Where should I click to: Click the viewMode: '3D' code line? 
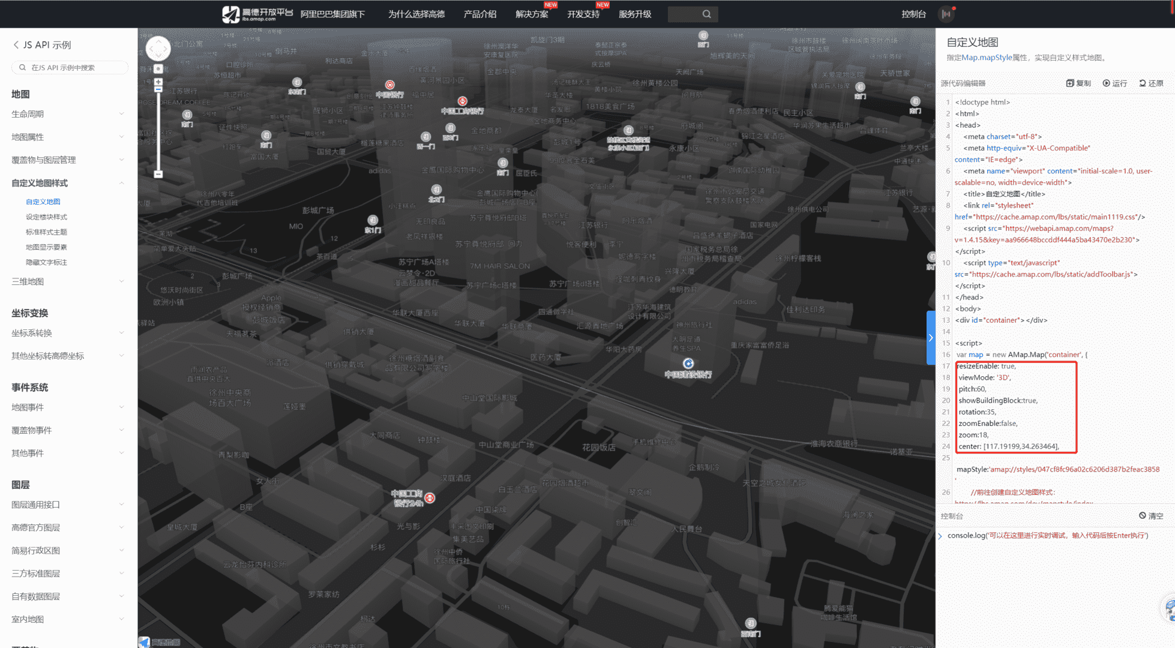pyautogui.click(x=984, y=377)
